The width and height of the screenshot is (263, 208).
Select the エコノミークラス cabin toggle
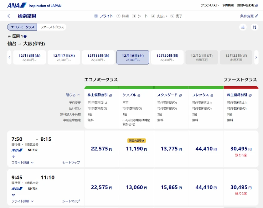tap(22, 27)
